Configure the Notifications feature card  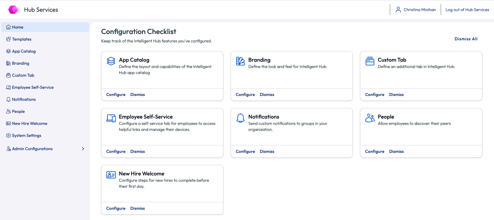pyautogui.click(x=245, y=151)
